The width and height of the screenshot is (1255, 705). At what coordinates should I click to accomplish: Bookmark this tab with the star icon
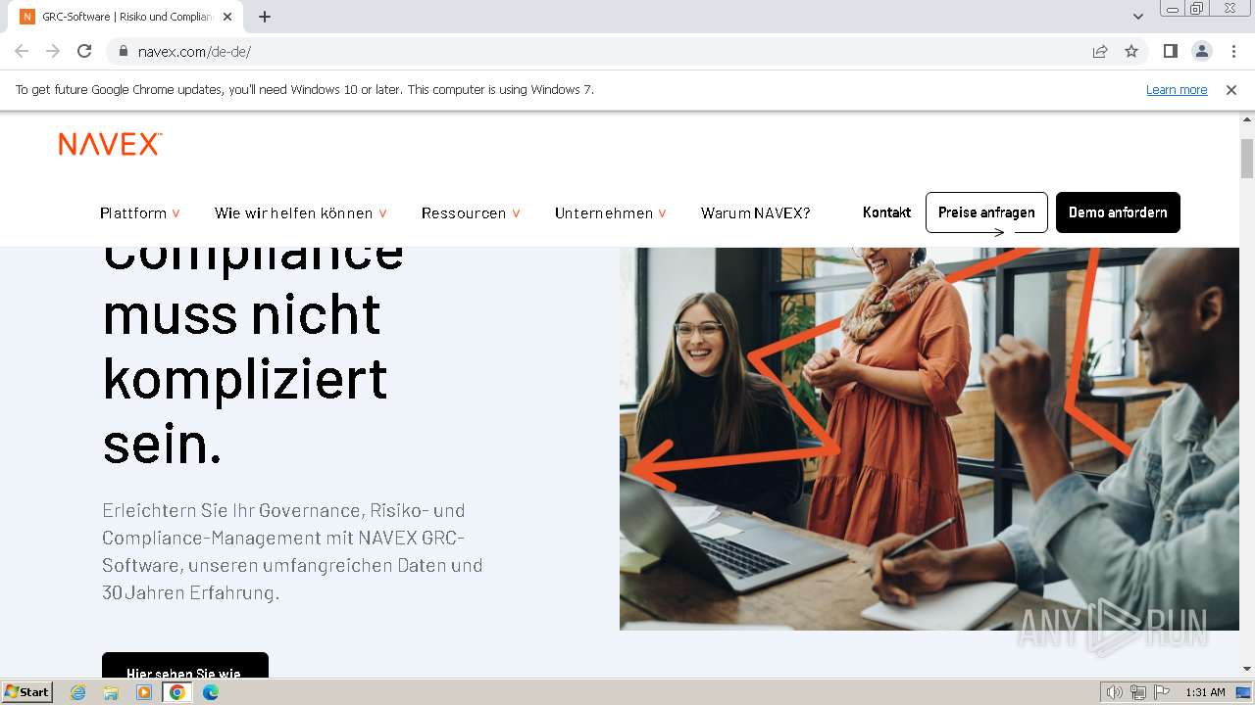click(1131, 51)
